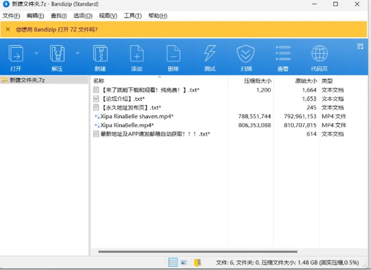371x270 pixels.
Task: Click the status bar file count text
Action: [x=287, y=262]
